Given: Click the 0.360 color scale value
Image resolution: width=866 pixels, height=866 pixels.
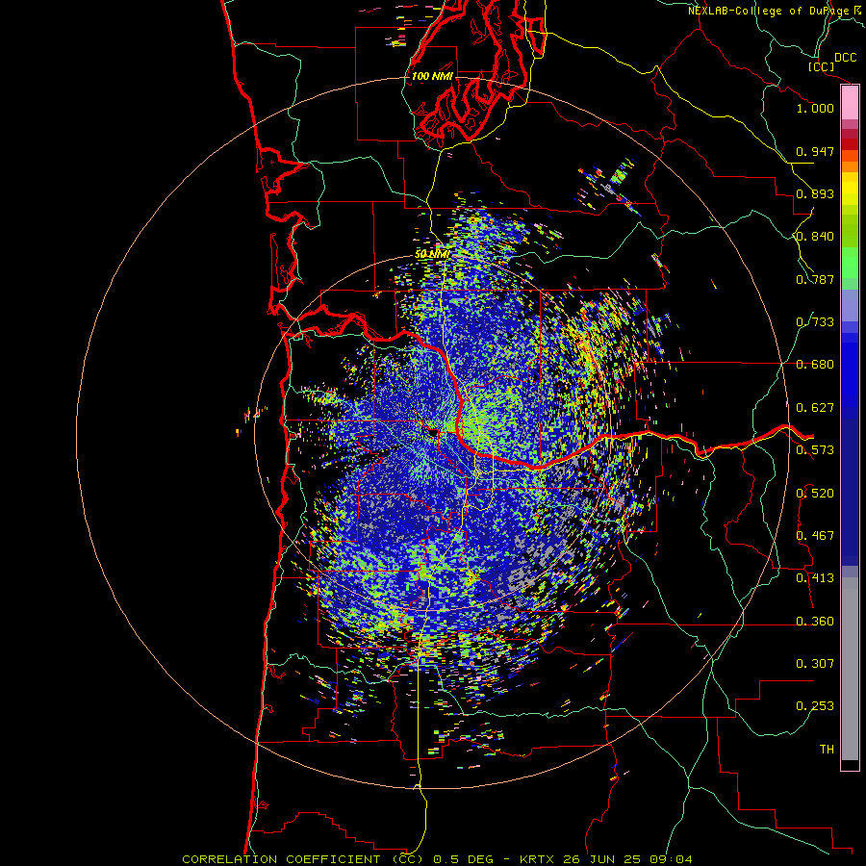Looking at the screenshot, I should coord(815,622).
